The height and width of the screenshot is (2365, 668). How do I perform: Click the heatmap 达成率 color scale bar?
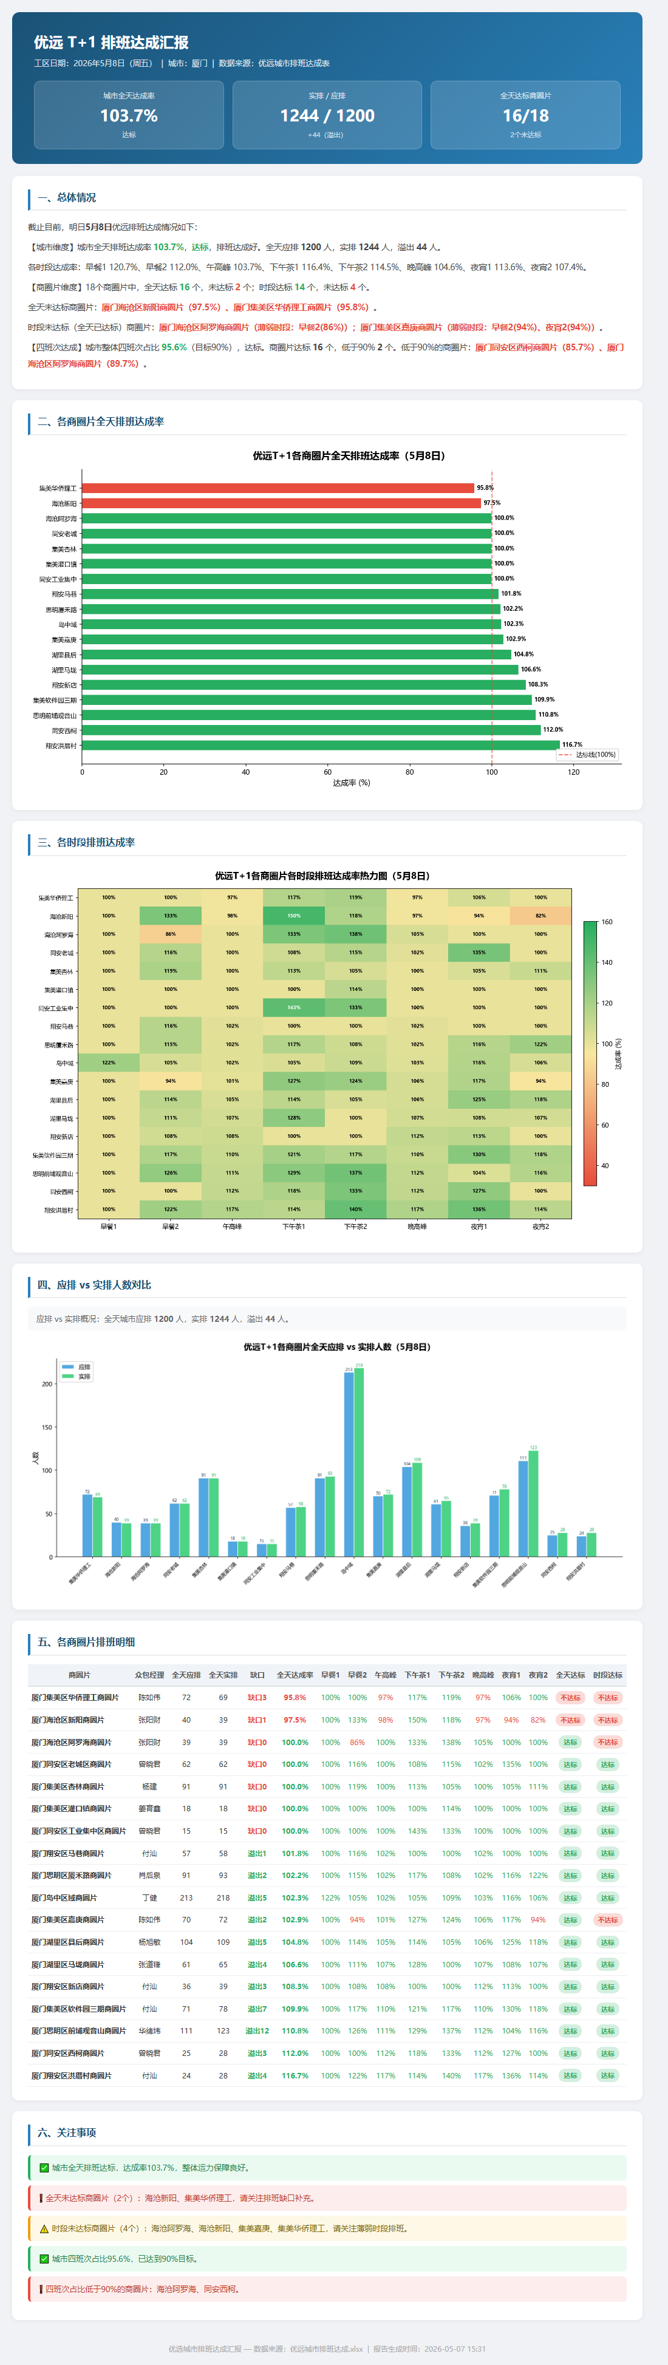click(590, 1053)
